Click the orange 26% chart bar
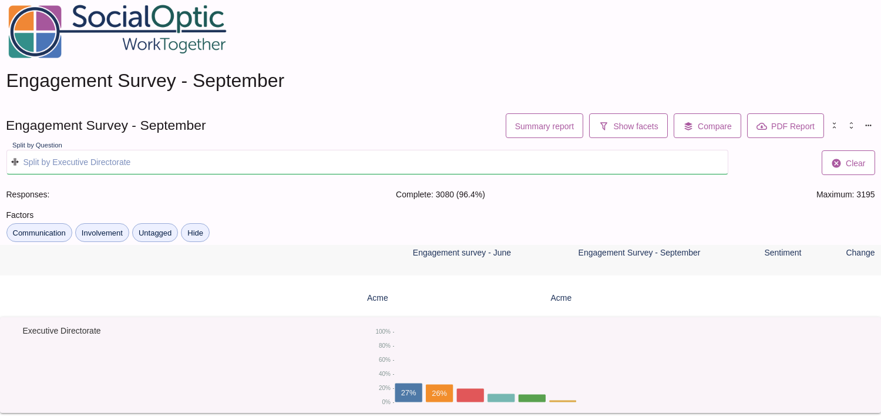881x420 pixels. click(439, 393)
